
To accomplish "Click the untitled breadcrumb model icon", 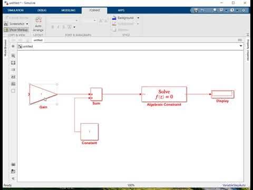I will 20,46.
